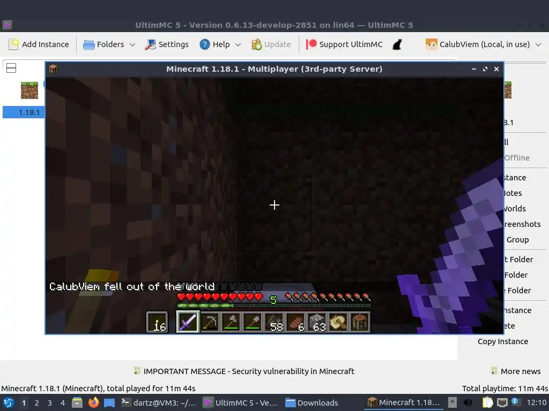Screen dimensions: 549x411
Task: Expand the system tray up arrow
Action: coord(452,402)
